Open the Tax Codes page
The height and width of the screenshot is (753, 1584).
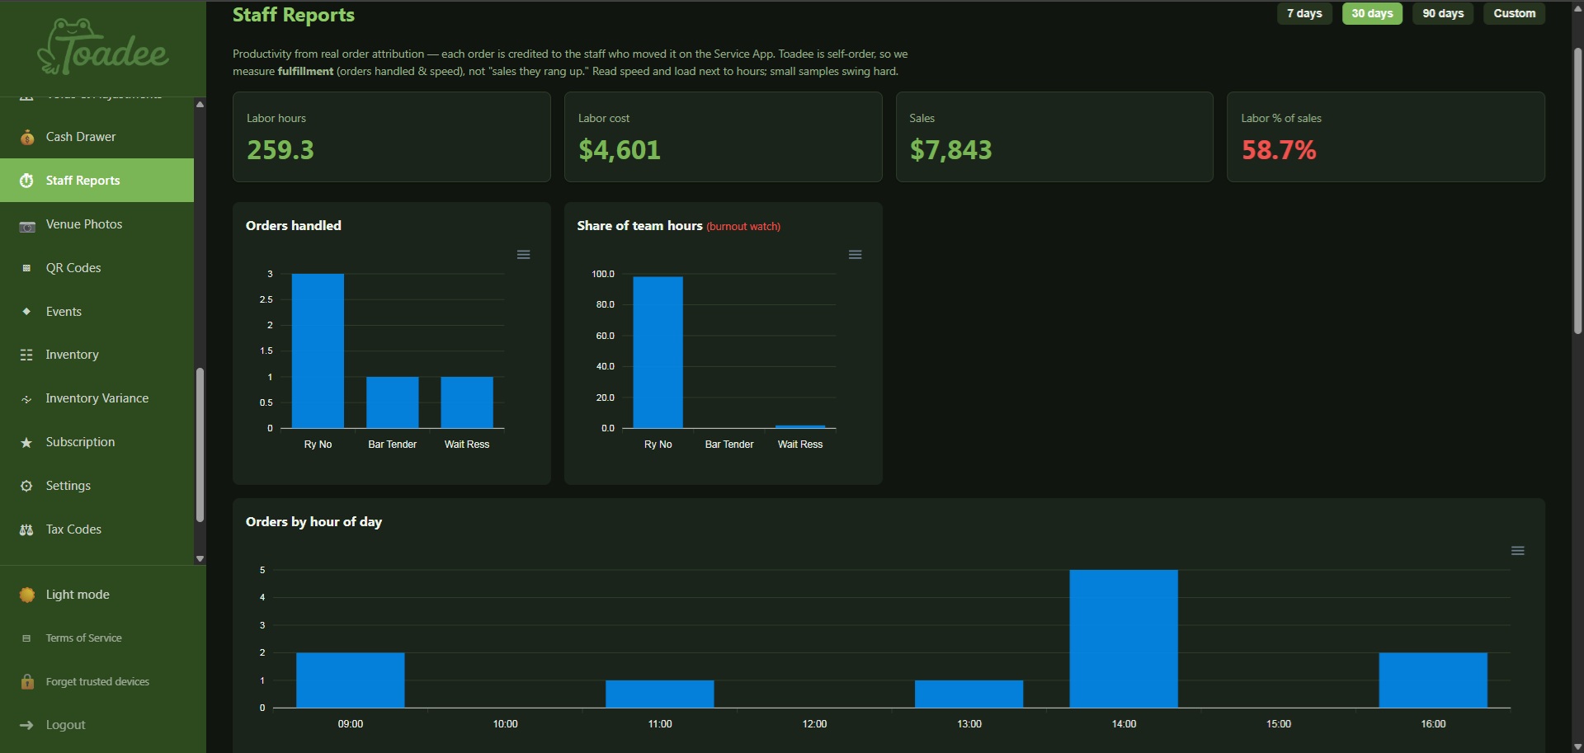coord(97,529)
